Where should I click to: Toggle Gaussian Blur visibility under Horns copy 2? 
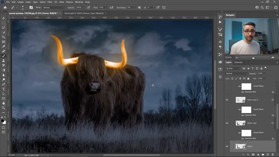(242, 115)
